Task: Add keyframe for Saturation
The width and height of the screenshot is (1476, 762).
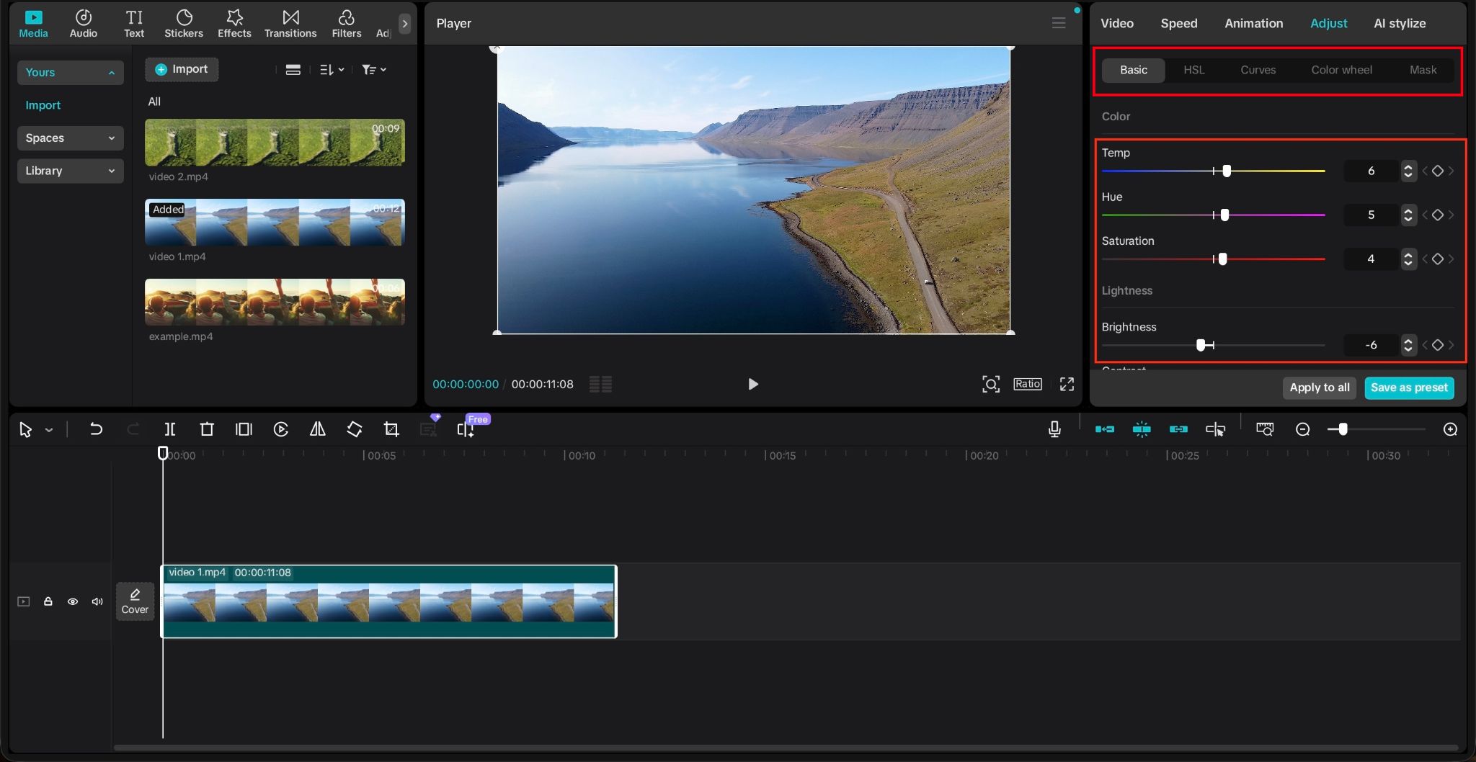Action: pyautogui.click(x=1437, y=259)
